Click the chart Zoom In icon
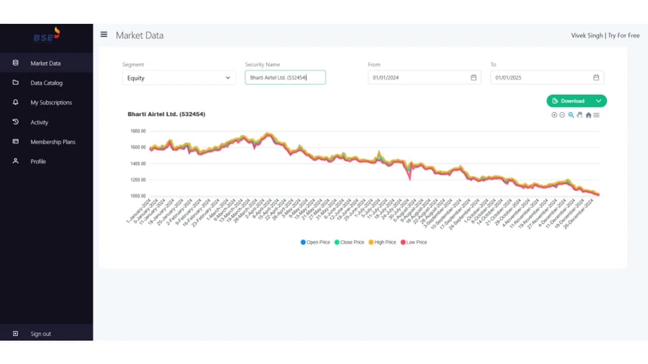This screenshot has width=648, height=364. tap(554, 115)
